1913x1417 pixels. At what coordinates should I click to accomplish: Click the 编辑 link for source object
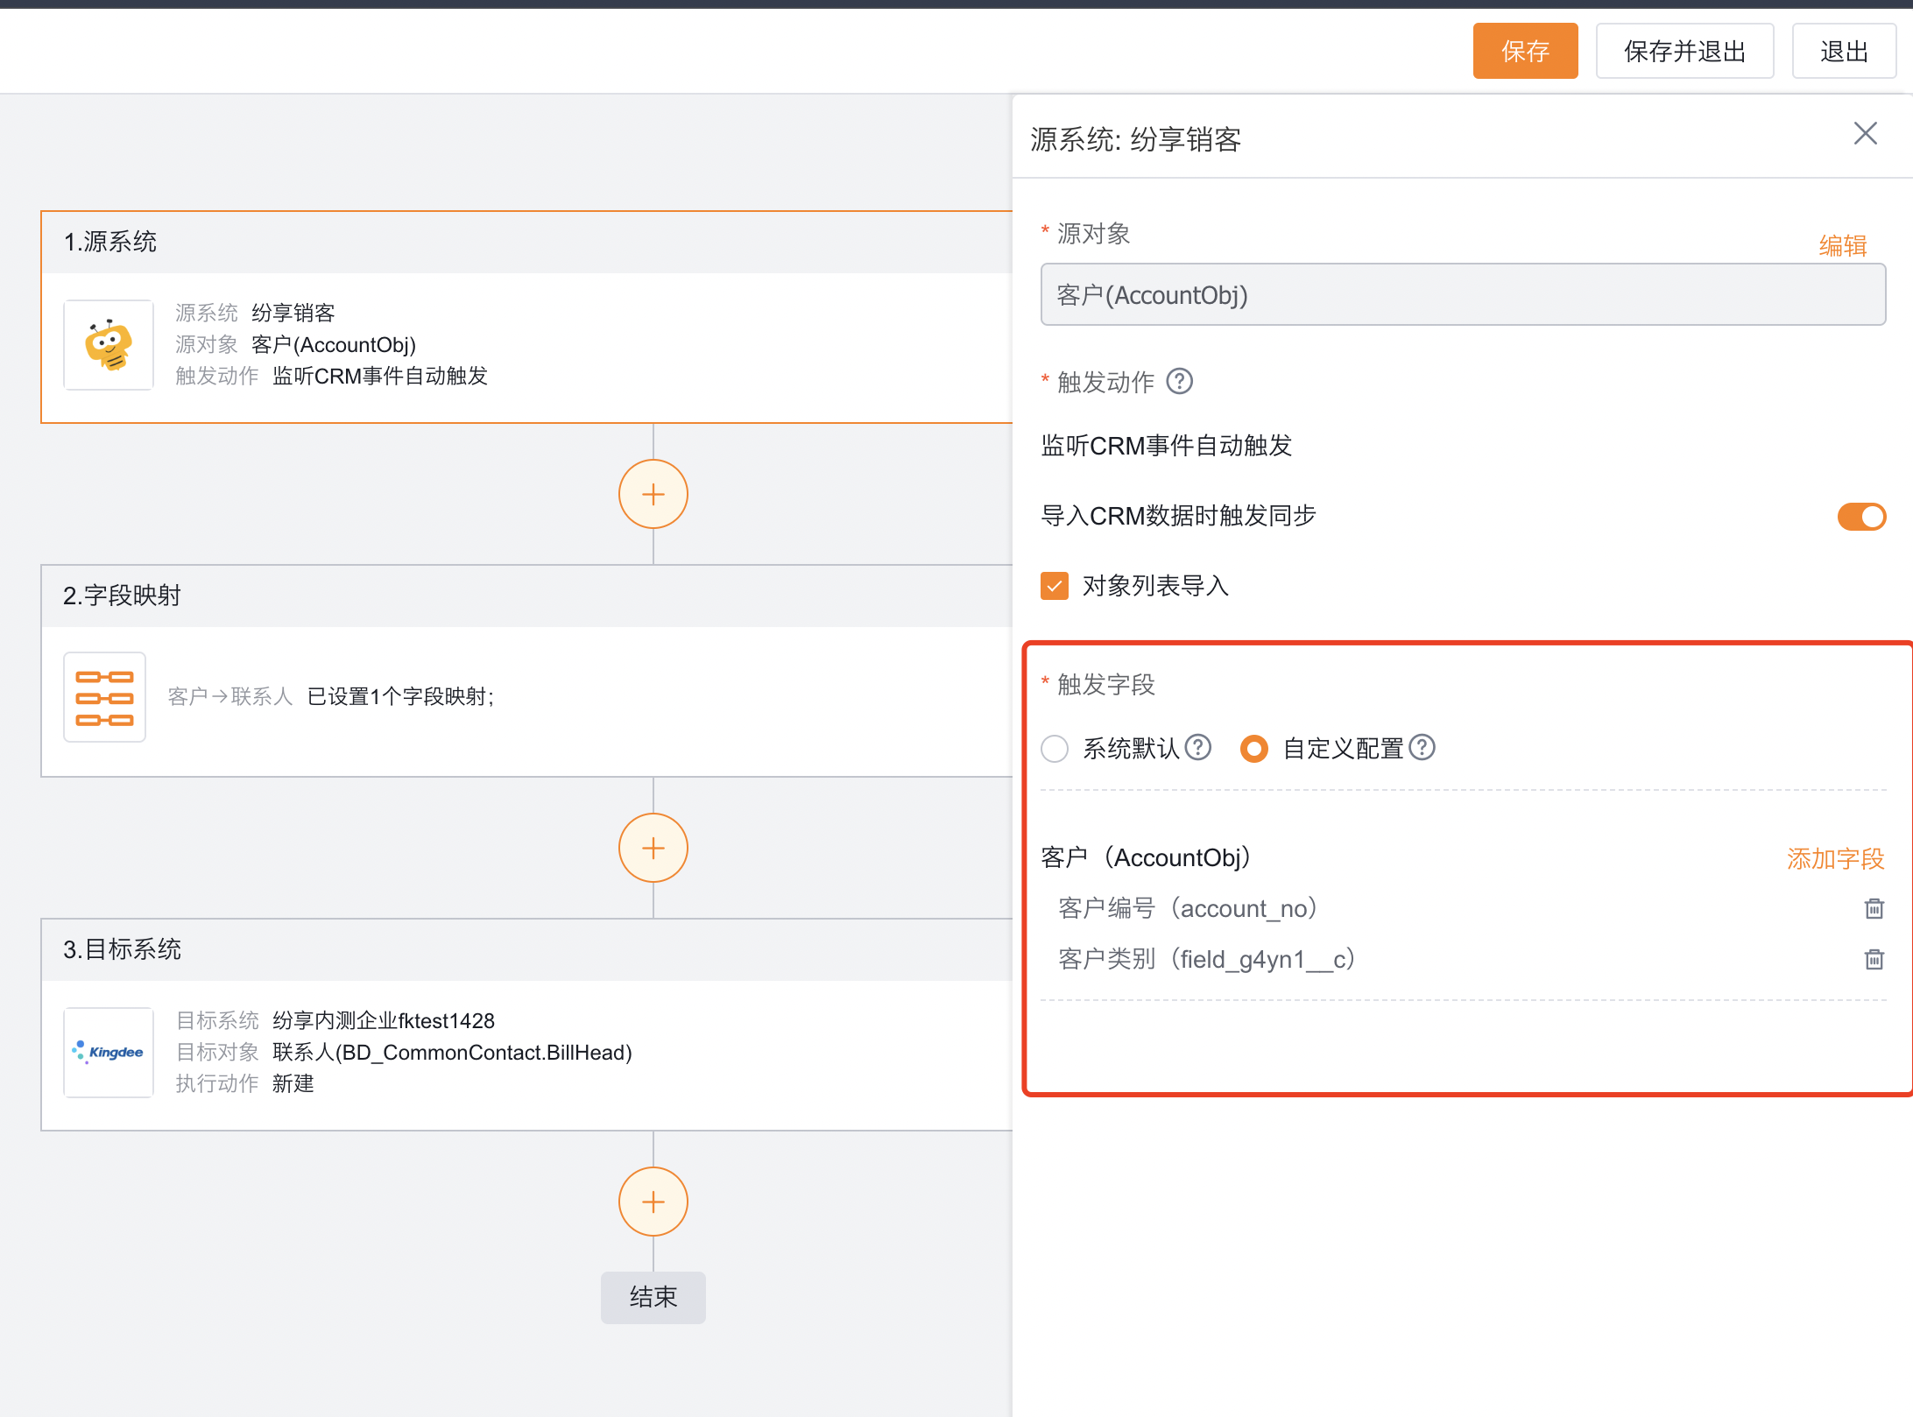1843,245
